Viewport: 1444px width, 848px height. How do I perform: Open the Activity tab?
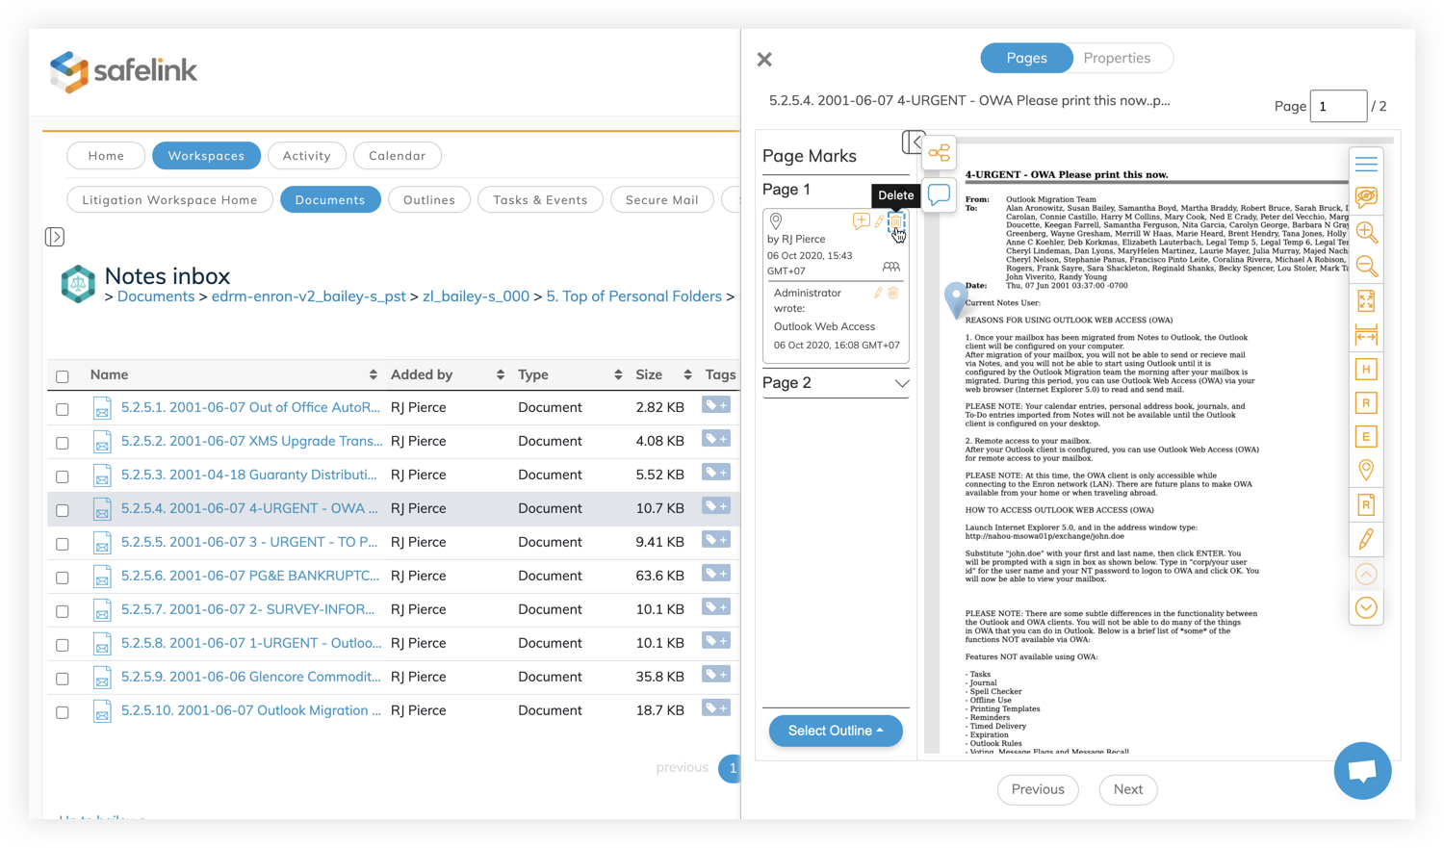(x=307, y=155)
